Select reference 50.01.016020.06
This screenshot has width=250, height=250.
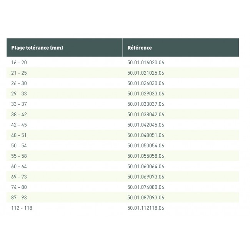146,62
